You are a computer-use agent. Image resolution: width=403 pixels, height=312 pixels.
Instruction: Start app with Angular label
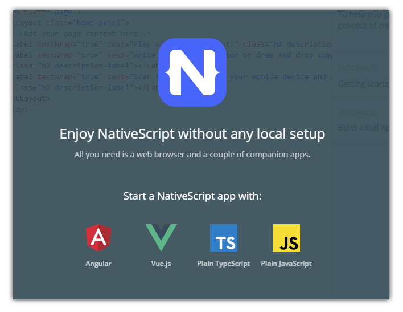pos(98,264)
